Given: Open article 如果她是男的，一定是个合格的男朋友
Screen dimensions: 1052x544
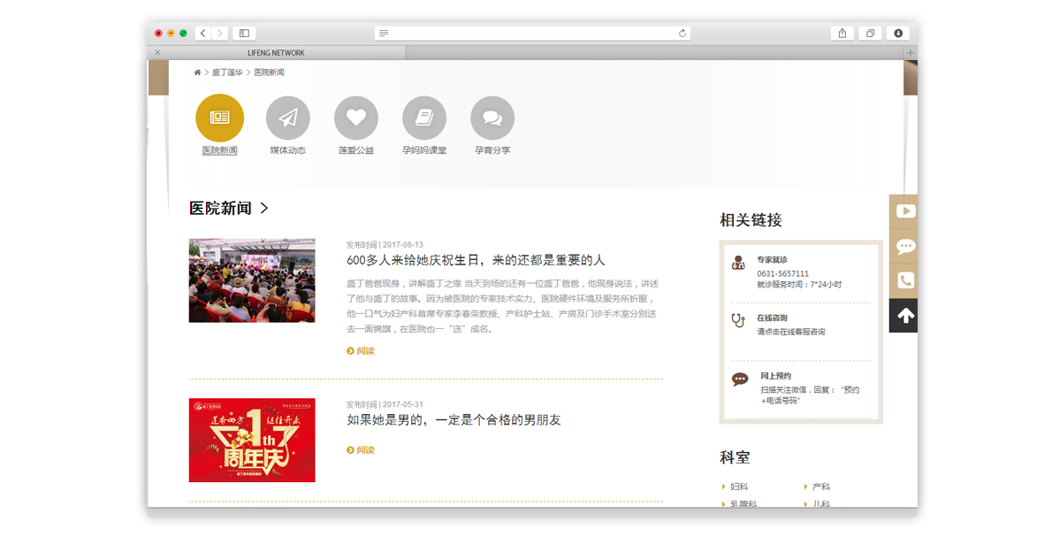Looking at the screenshot, I should click(454, 420).
